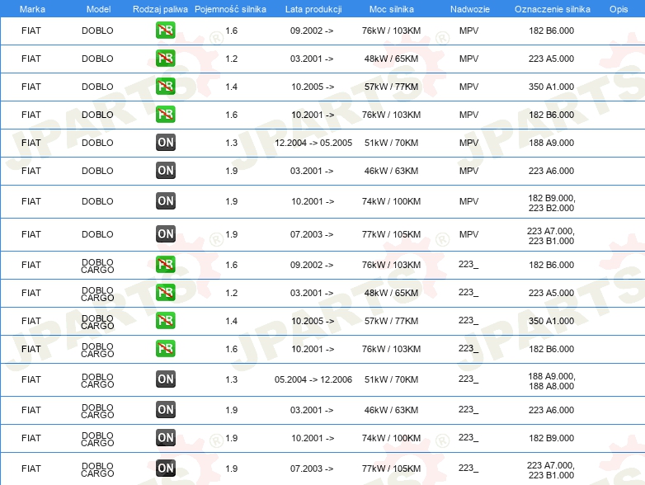Click petrol icon in Doblo Cargo 1.6 09.2002 row
The image size is (645, 485).
[x=165, y=265]
